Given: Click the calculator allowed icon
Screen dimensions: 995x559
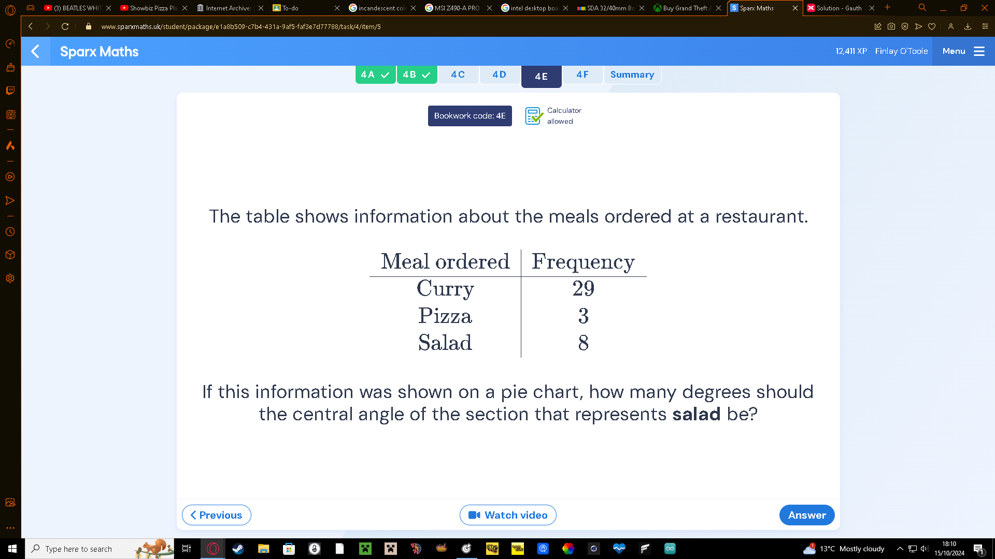Looking at the screenshot, I should click(x=534, y=115).
